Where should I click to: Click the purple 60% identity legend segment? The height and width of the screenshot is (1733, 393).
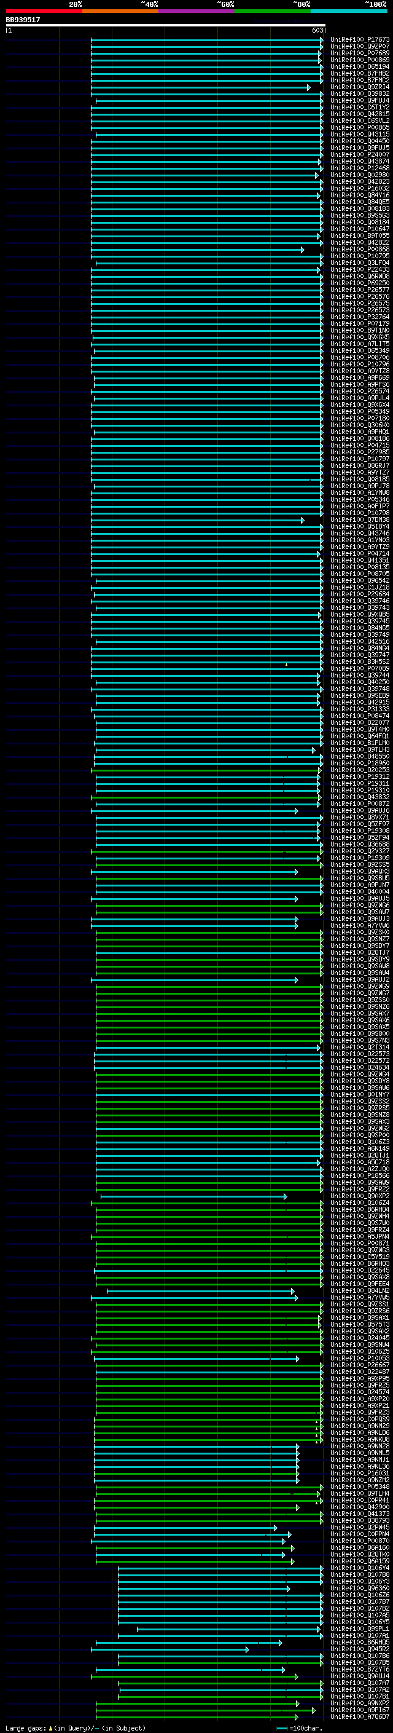196,11
